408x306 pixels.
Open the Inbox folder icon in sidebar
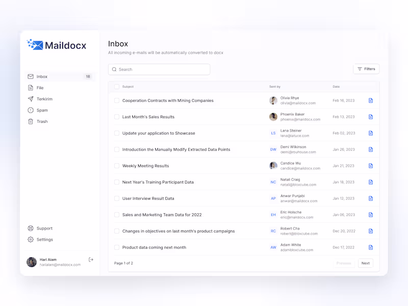(x=31, y=76)
